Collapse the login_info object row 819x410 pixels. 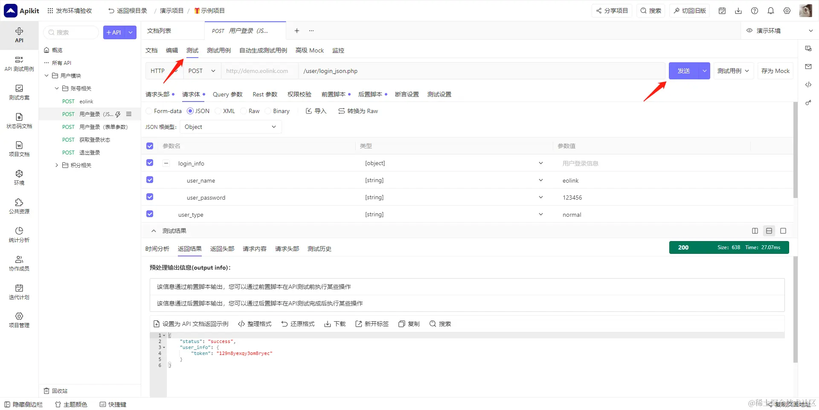[x=166, y=163]
